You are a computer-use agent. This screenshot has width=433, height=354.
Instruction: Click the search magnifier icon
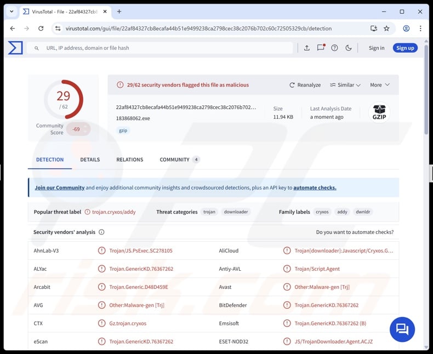[x=37, y=48]
